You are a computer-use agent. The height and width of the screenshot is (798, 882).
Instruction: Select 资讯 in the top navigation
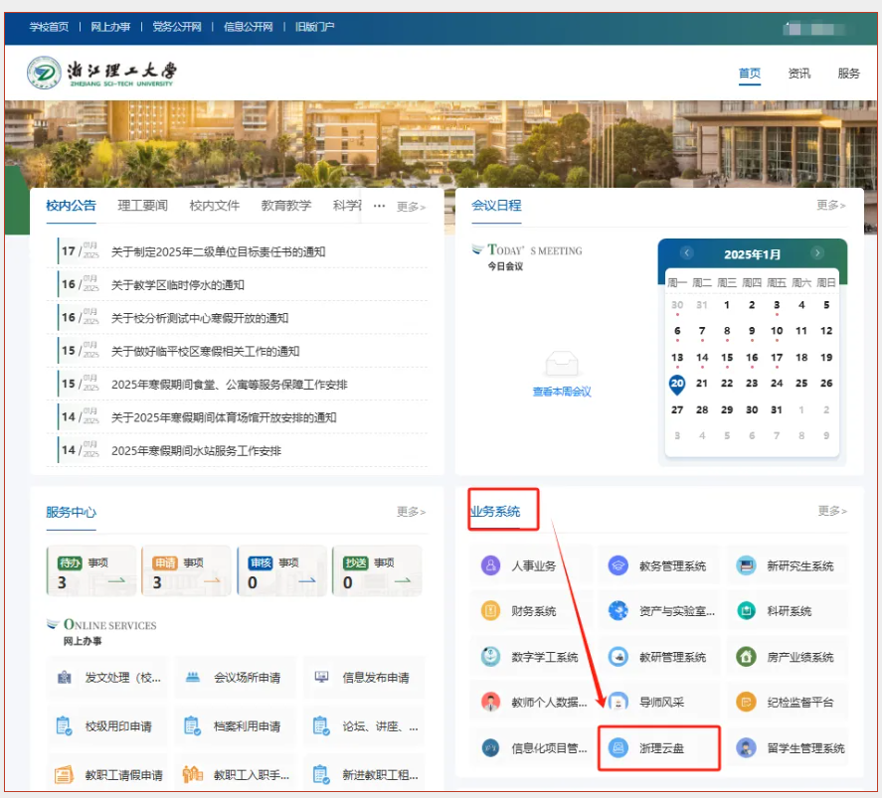pos(799,74)
